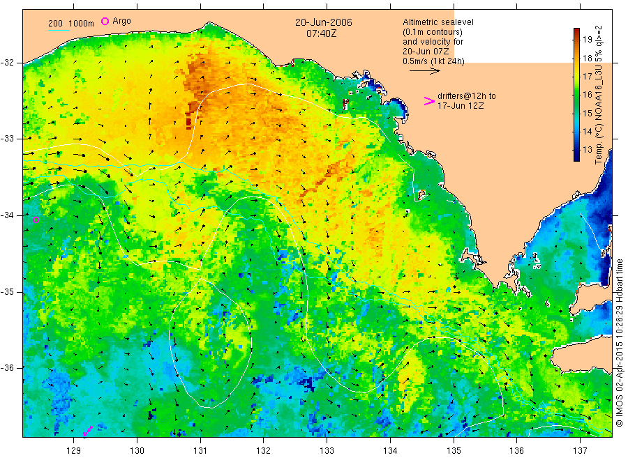Click the latitude label -33

pos(8,139)
